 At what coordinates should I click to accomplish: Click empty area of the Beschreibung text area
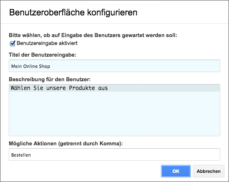click(114, 114)
